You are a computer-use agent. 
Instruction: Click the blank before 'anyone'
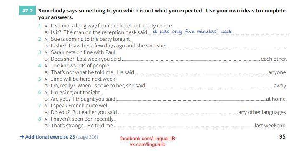[201, 73]
